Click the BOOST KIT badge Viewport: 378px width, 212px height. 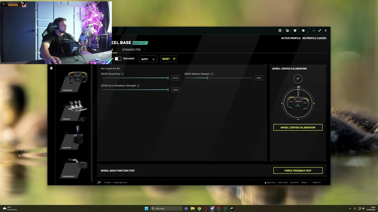coord(140,43)
